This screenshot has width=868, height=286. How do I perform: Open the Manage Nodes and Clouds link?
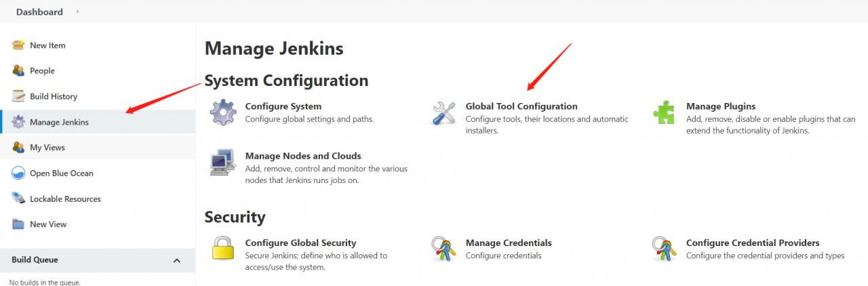pos(303,156)
